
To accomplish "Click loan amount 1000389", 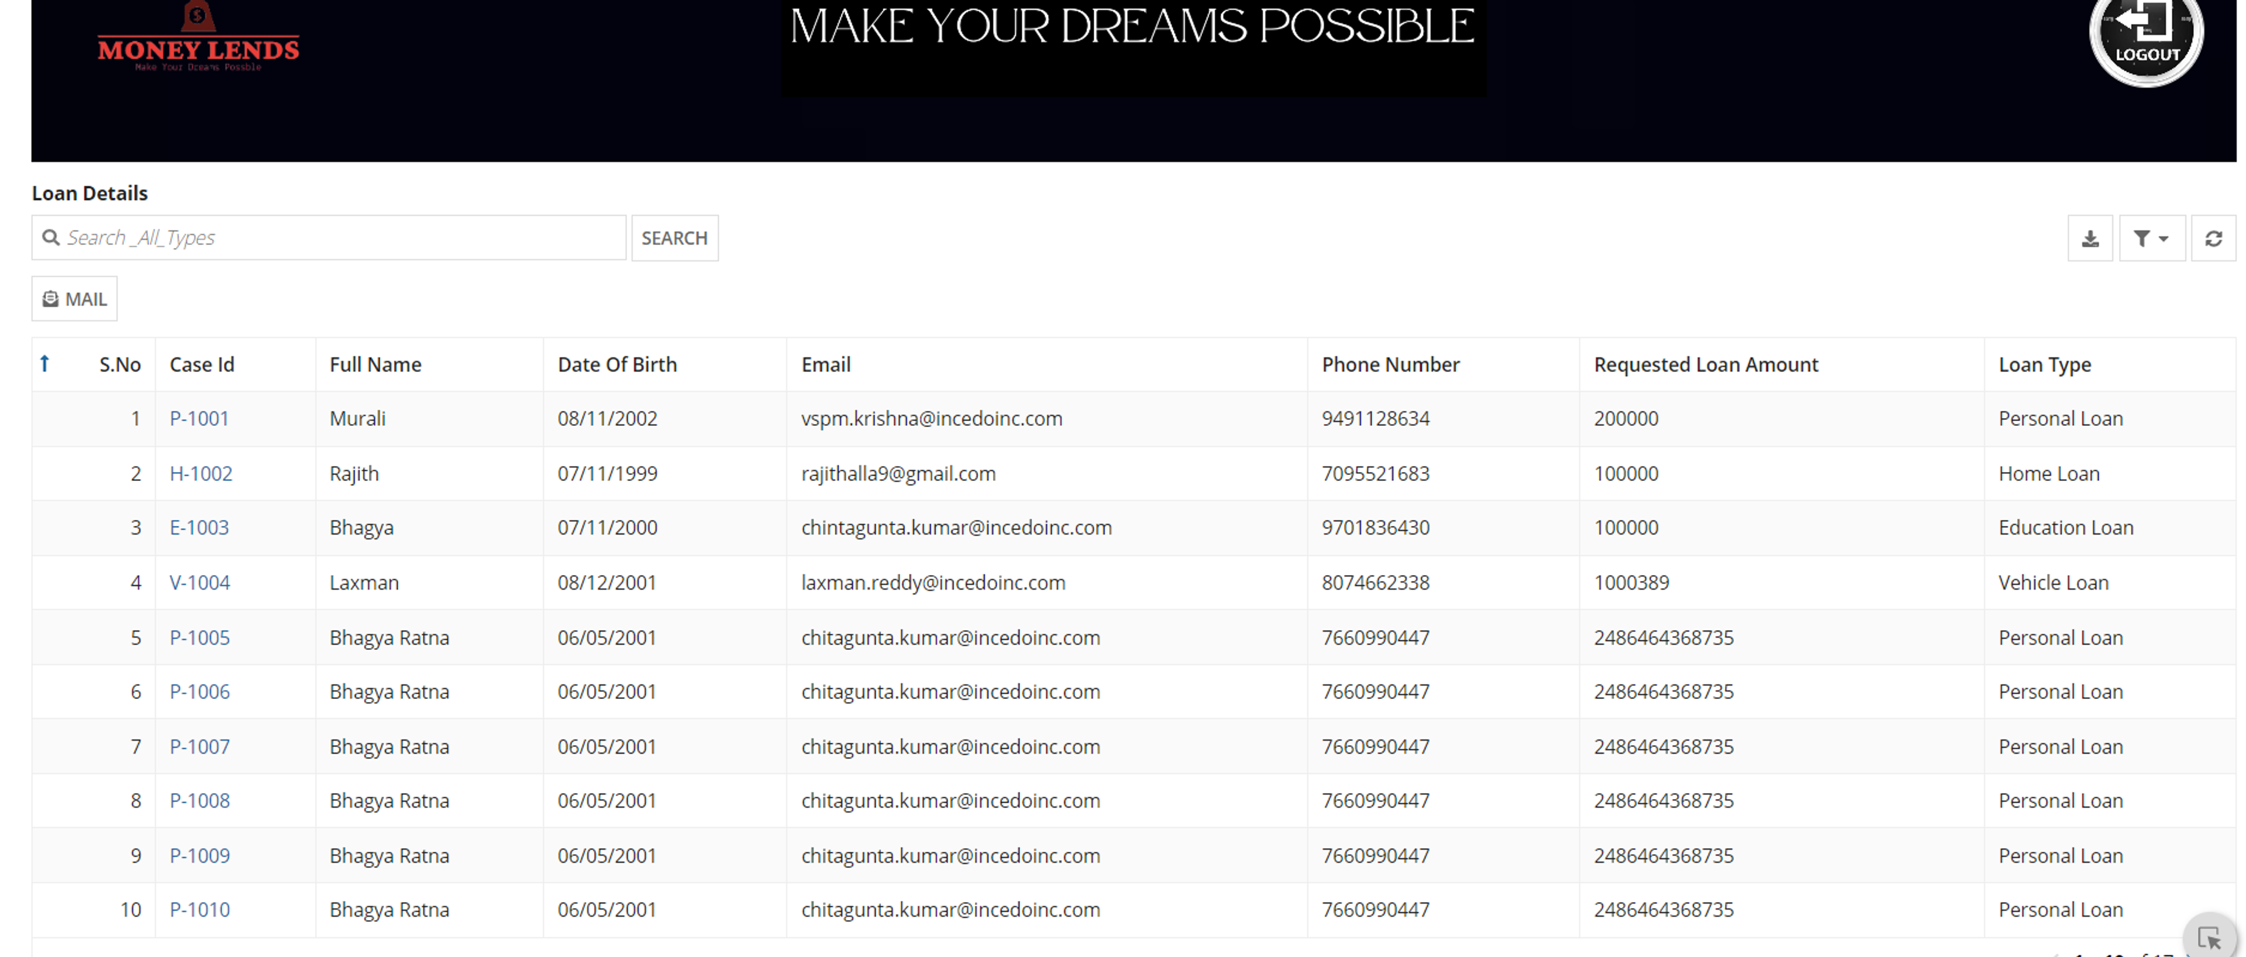I will pos(1631,583).
